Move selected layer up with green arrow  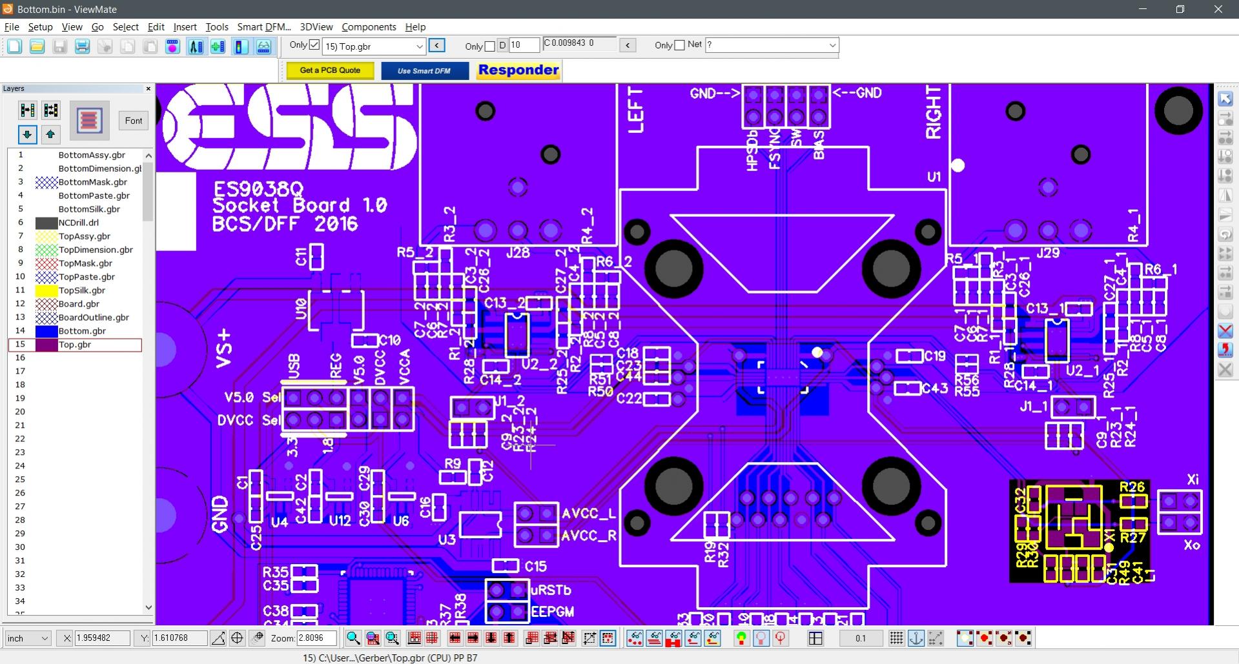pyautogui.click(x=50, y=134)
